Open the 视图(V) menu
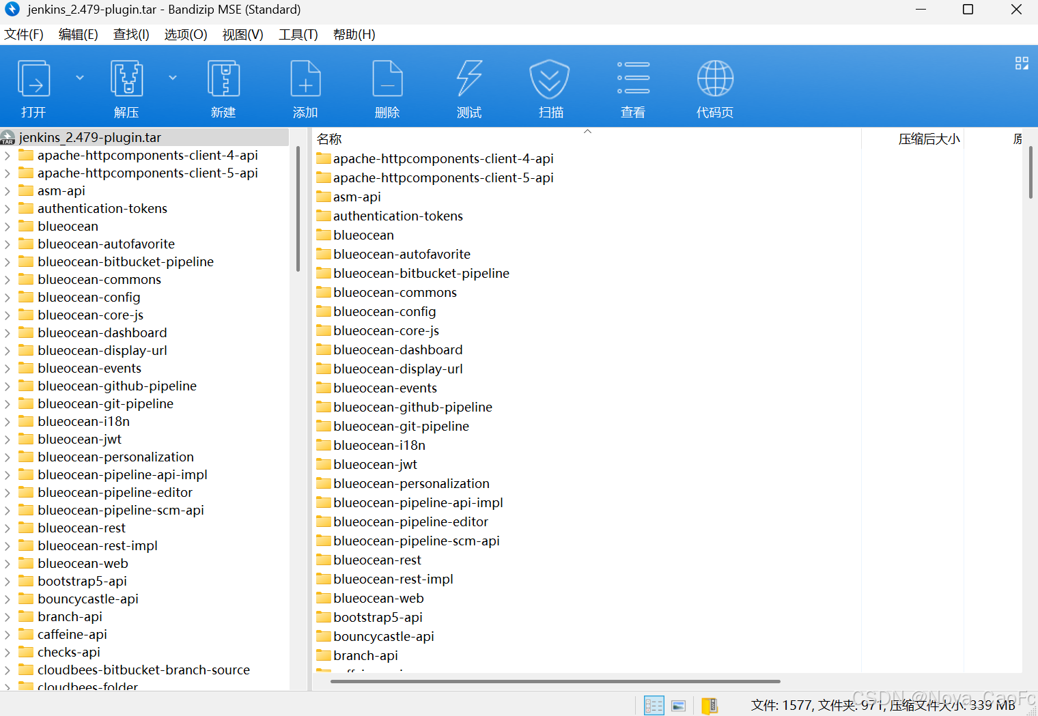1038x716 pixels. point(243,35)
